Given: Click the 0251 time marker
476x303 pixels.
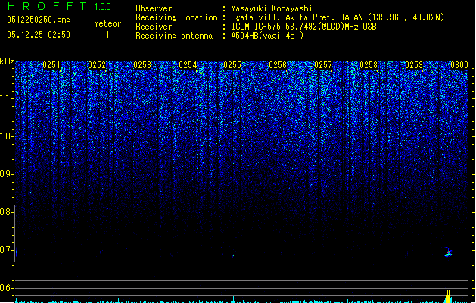Looking at the screenshot, I should [x=51, y=64].
